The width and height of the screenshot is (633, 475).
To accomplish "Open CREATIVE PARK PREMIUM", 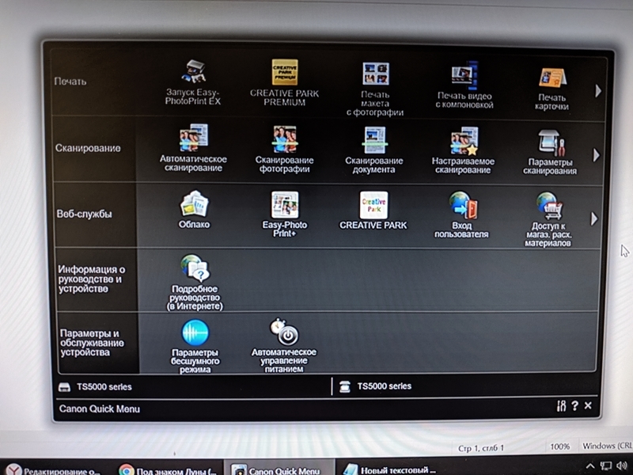I will coord(284,73).
